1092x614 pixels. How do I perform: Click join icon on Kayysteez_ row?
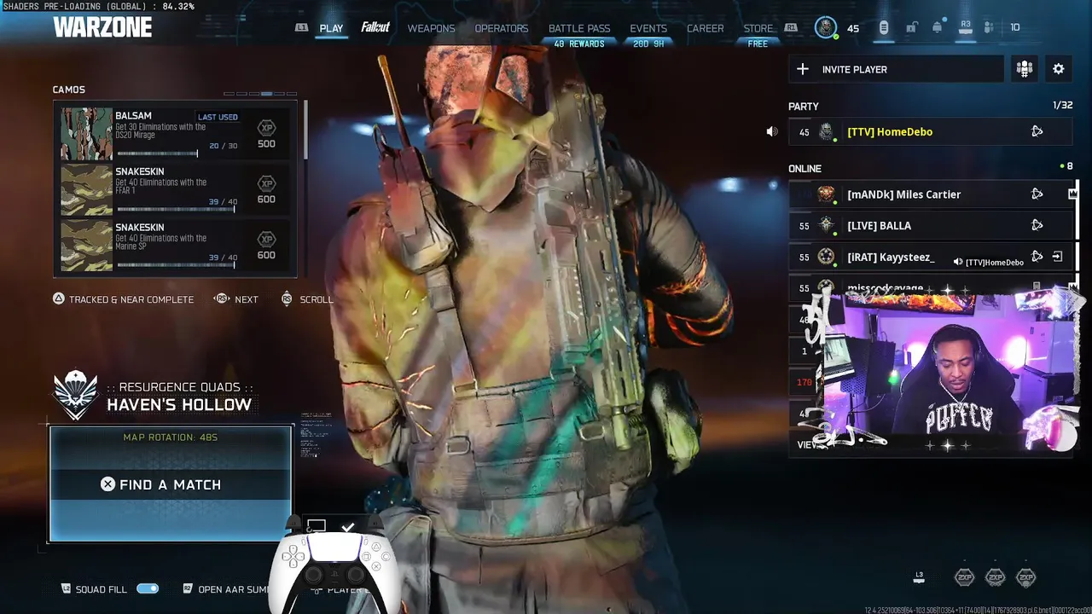pos(1058,256)
